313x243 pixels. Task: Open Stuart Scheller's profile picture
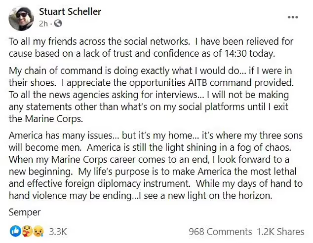click(21, 17)
